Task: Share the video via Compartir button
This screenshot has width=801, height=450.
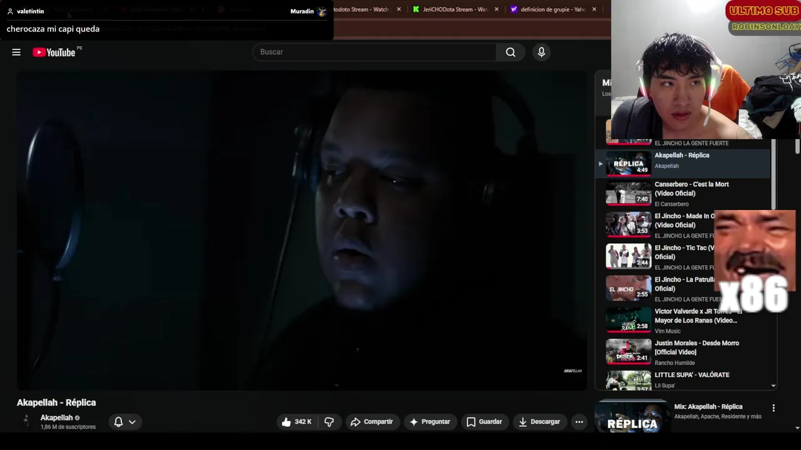Action: [372, 422]
